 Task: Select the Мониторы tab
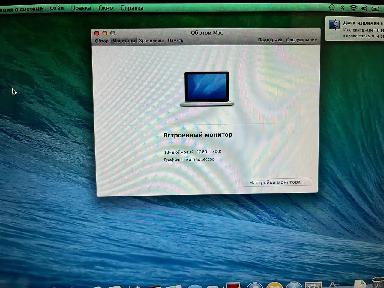tap(124, 40)
